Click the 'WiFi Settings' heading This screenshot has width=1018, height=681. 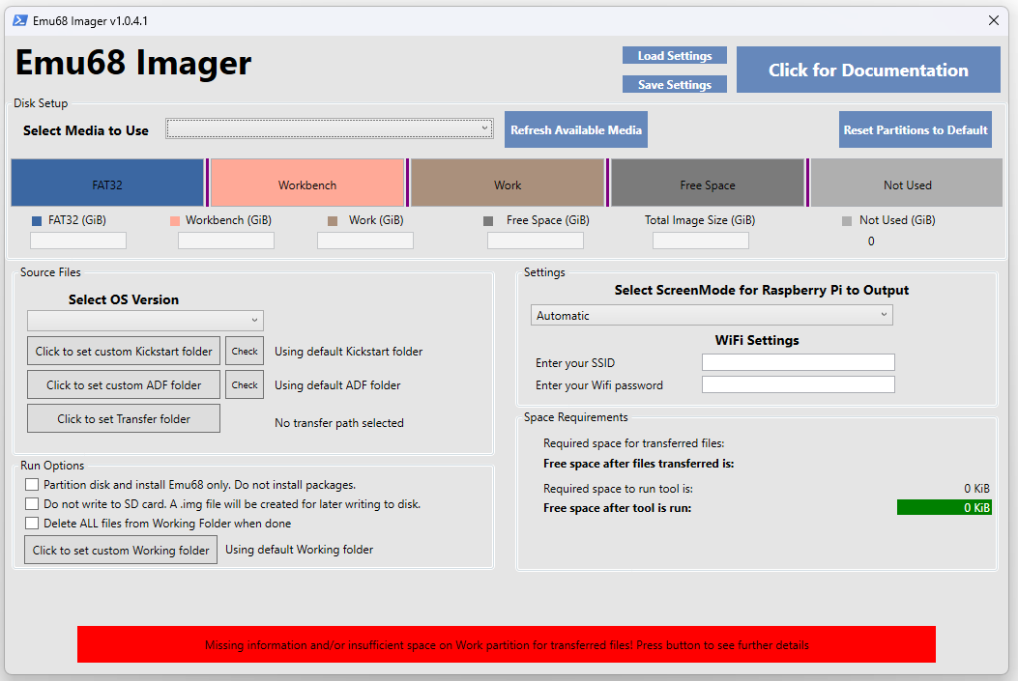[757, 340]
